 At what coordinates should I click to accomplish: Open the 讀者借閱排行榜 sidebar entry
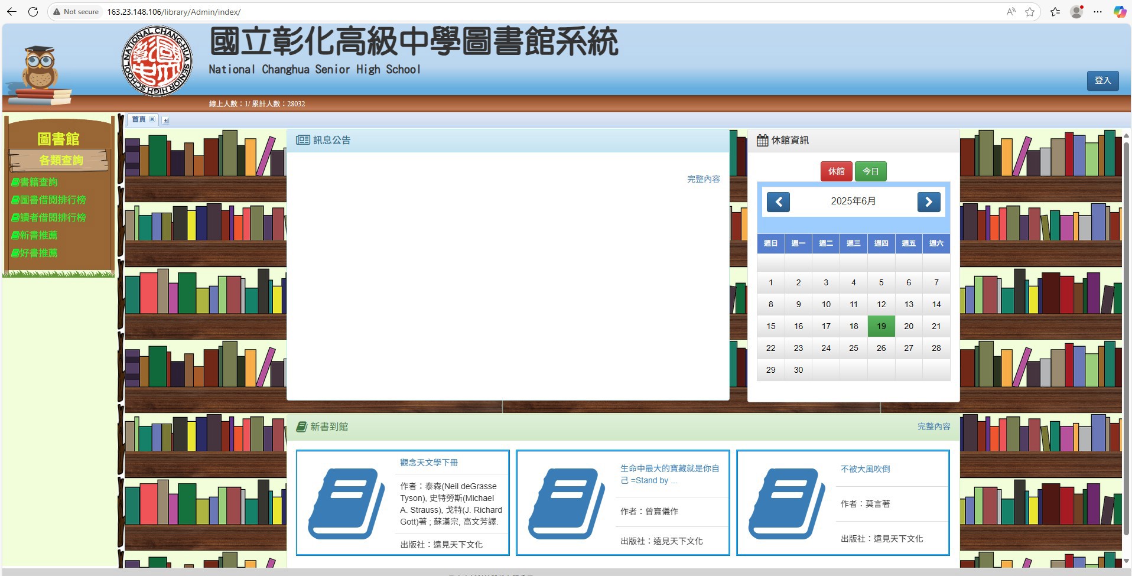[x=50, y=217]
